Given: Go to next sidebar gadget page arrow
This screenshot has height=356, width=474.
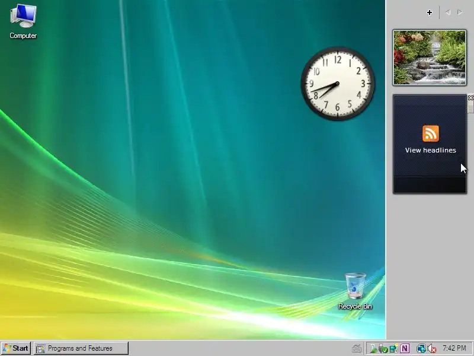Looking at the screenshot, I should coord(460,12).
